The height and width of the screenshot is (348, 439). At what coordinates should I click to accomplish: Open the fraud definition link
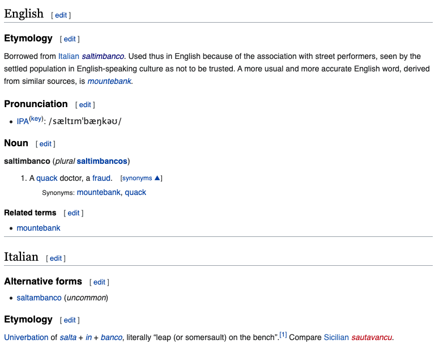pyautogui.click(x=102, y=178)
